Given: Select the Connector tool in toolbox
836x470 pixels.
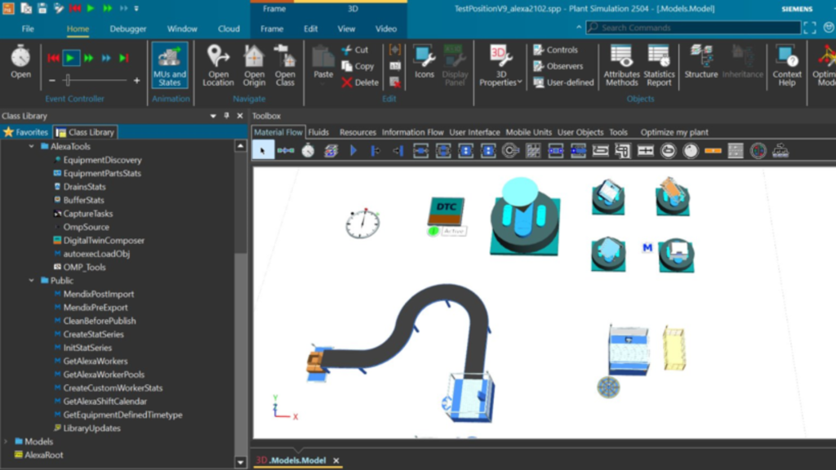Looking at the screenshot, I should click(286, 151).
